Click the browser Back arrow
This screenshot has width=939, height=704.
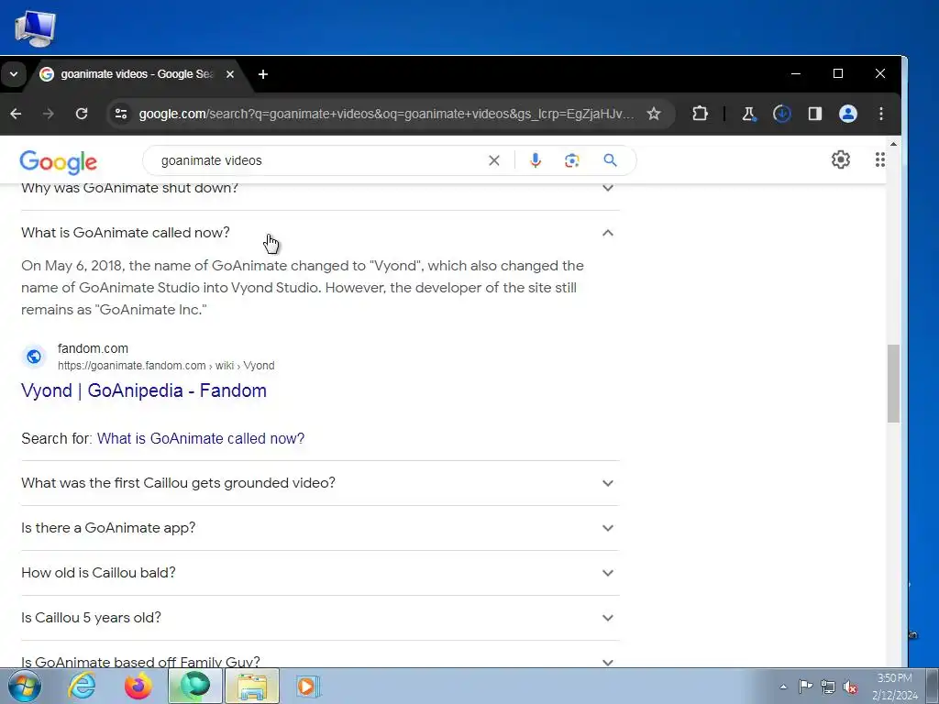click(16, 114)
